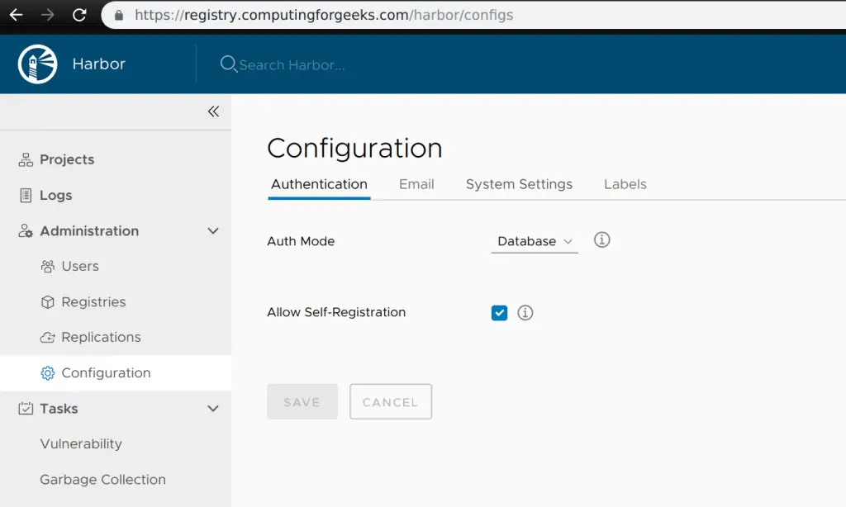
Task: Click the Auth Mode info icon
Action: (602, 240)
